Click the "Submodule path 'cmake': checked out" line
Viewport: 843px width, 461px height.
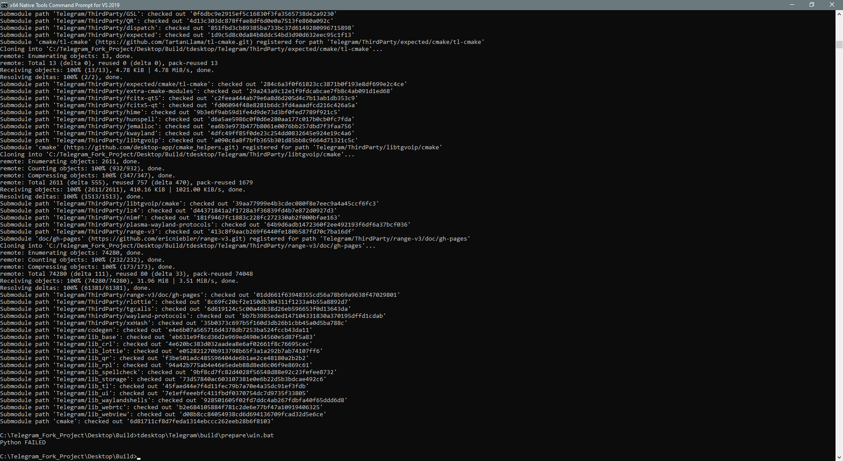point(137,421)
